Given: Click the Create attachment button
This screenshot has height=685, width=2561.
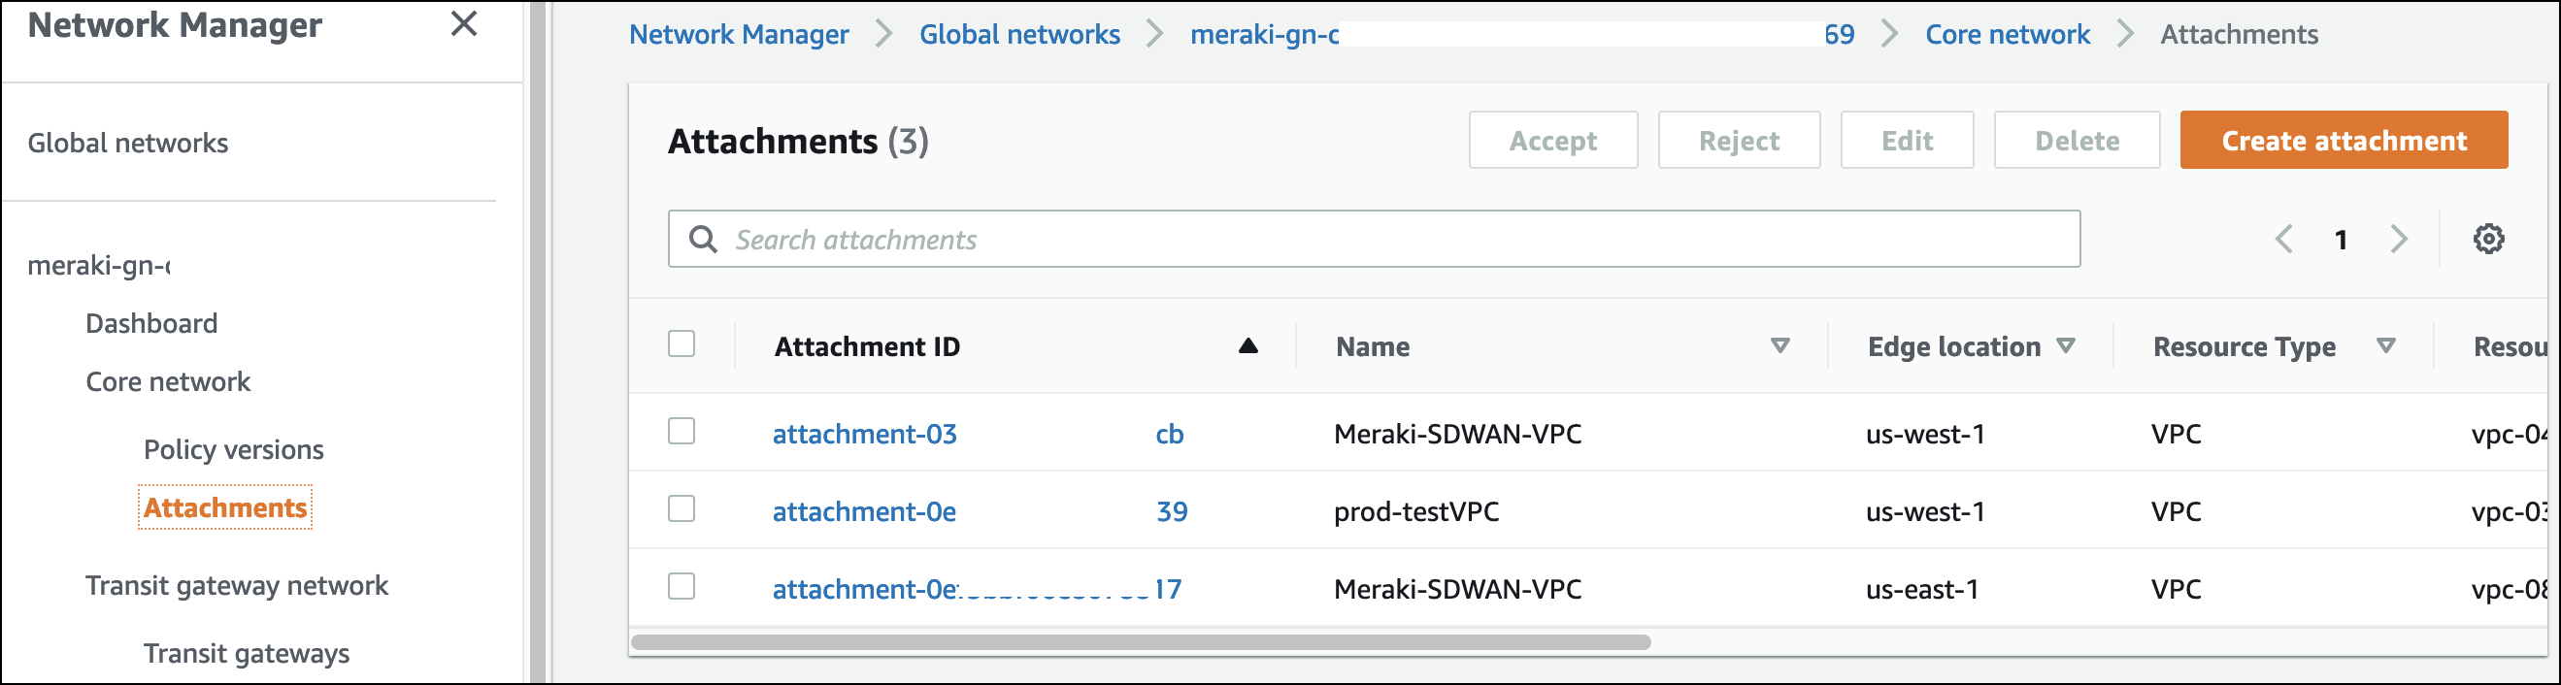Looking at the screenshot, I should coord(2344,140).
